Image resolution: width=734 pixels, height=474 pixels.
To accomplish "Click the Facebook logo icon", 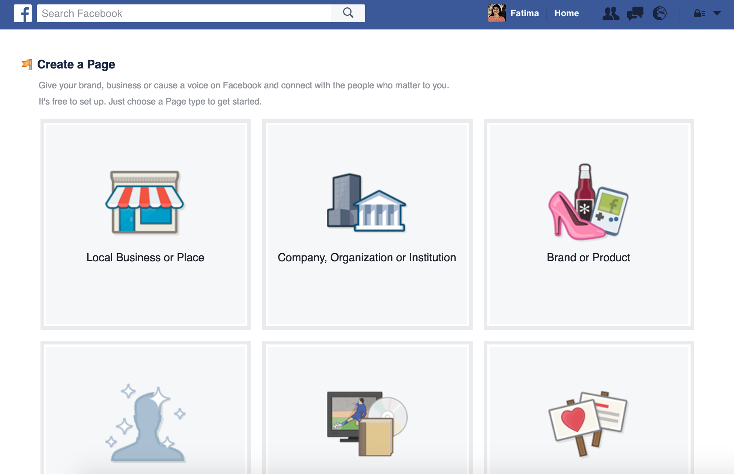I will 23,14.
